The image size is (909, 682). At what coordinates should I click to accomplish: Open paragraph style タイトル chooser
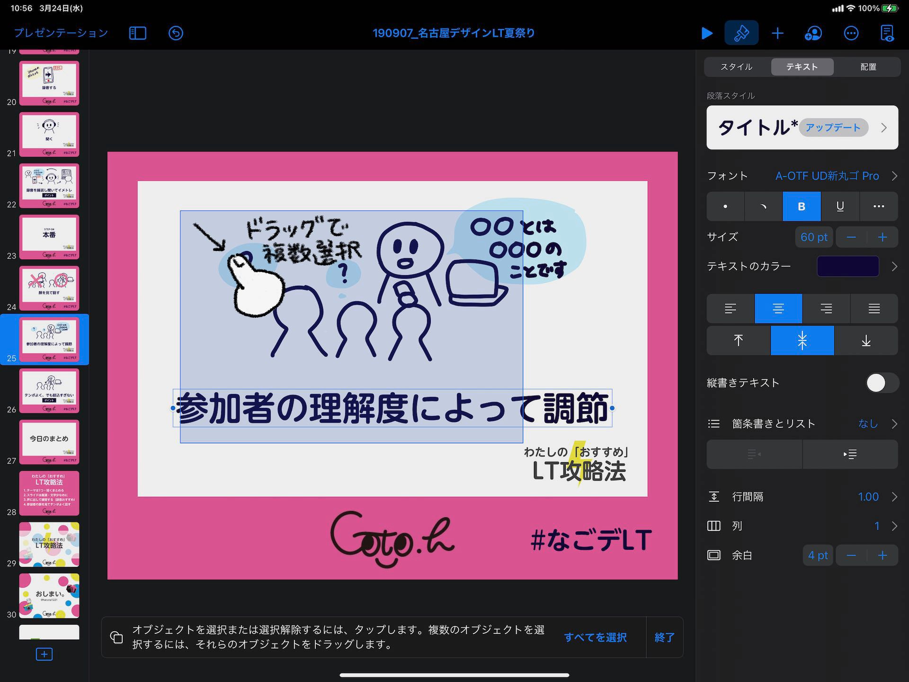click(802, 128)
